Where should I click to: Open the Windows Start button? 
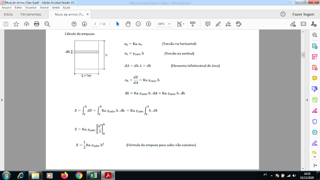6,176
